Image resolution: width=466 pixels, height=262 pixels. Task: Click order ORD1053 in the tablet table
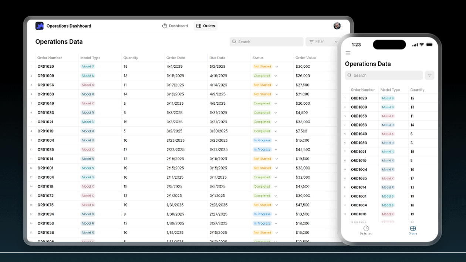(46, 223)
